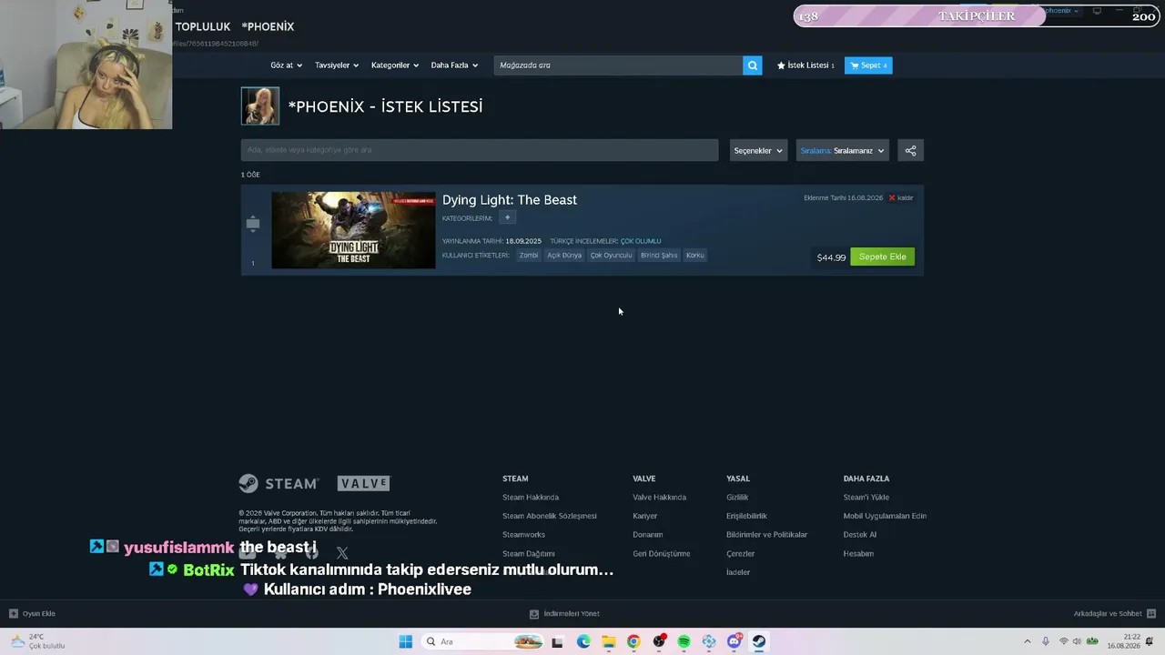Screen dimensions: 1165x655
Task: Open the volume icon in system tray
Action: click(1077, 641)
